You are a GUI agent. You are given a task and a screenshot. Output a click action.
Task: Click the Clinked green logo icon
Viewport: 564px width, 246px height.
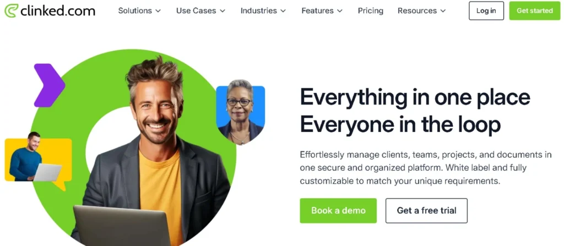coord(11,11)
